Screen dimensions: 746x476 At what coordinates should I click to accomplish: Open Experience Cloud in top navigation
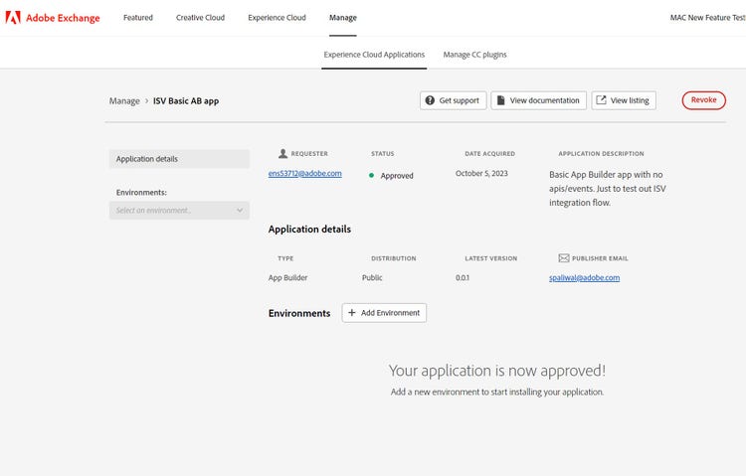coord(277,18)
